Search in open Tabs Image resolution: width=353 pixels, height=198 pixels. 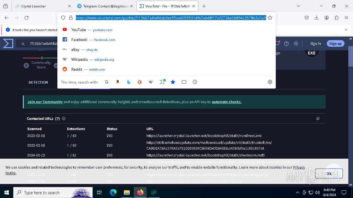pos(184,82)
